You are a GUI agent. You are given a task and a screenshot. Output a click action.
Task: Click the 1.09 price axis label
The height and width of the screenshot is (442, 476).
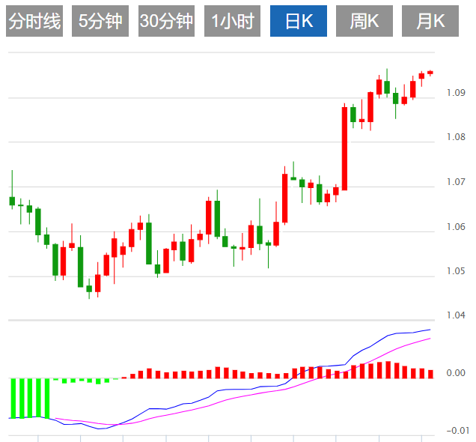click(x=456, y=93)
